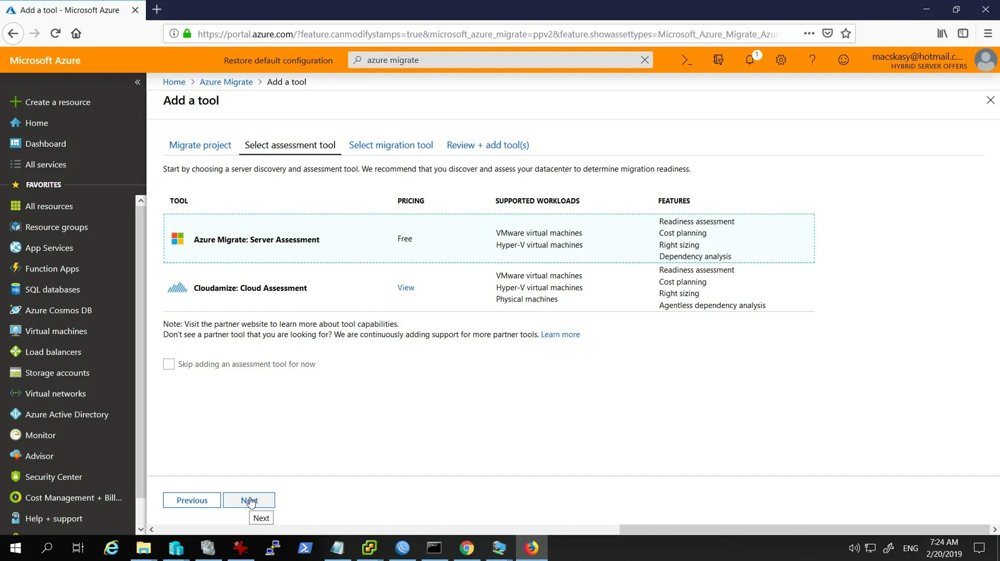The height and width of the screenshot is (561, 1000).
Task: Clear the azure migrate search text
Action: click(645, 60)
